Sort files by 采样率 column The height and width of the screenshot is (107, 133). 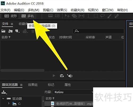[x=90, y=37]
